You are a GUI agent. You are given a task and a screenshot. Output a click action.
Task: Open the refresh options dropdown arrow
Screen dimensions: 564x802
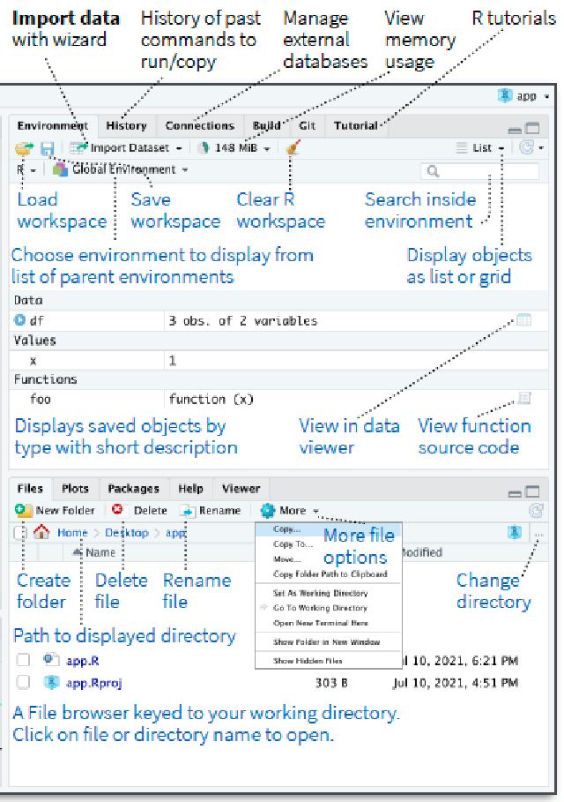tap(541, 148)
